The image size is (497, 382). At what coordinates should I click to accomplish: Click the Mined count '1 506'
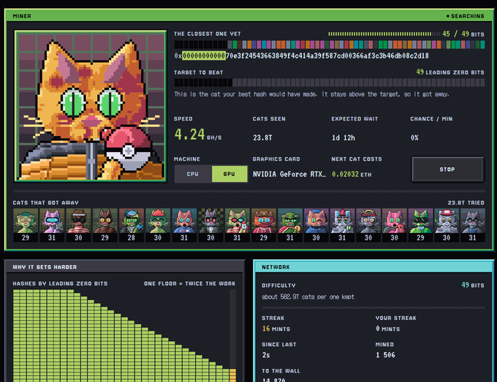click(x=385, y=355)
